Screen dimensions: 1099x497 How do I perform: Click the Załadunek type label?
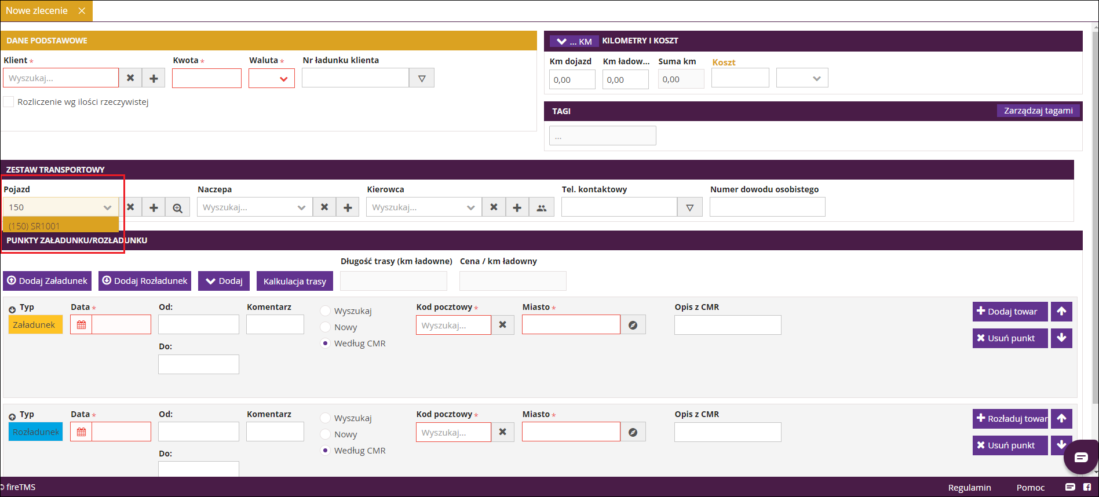click(35, 325)
